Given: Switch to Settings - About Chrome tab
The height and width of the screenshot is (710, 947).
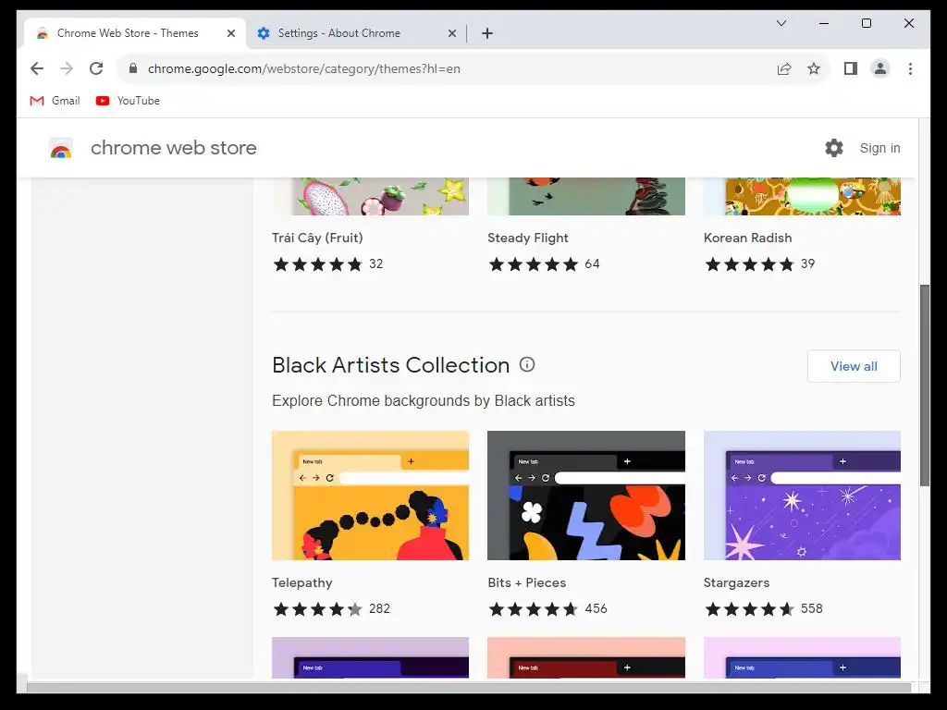Looking at the screenshot, I should (x=355, y=33).
